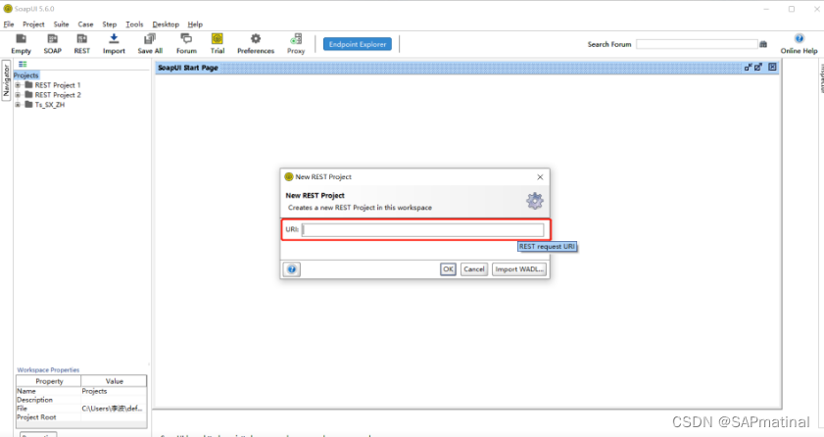Open the Project menu
Image resolution: width=824 pixels, height=437 pixels.
click(x=33, y=24)
